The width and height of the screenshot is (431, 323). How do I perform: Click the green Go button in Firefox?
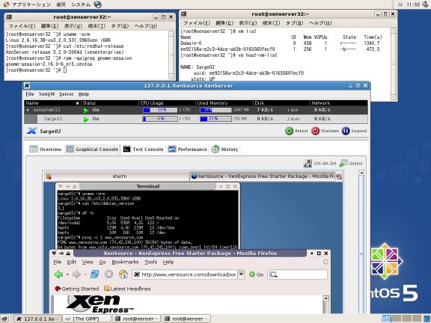tap(256, 274)
